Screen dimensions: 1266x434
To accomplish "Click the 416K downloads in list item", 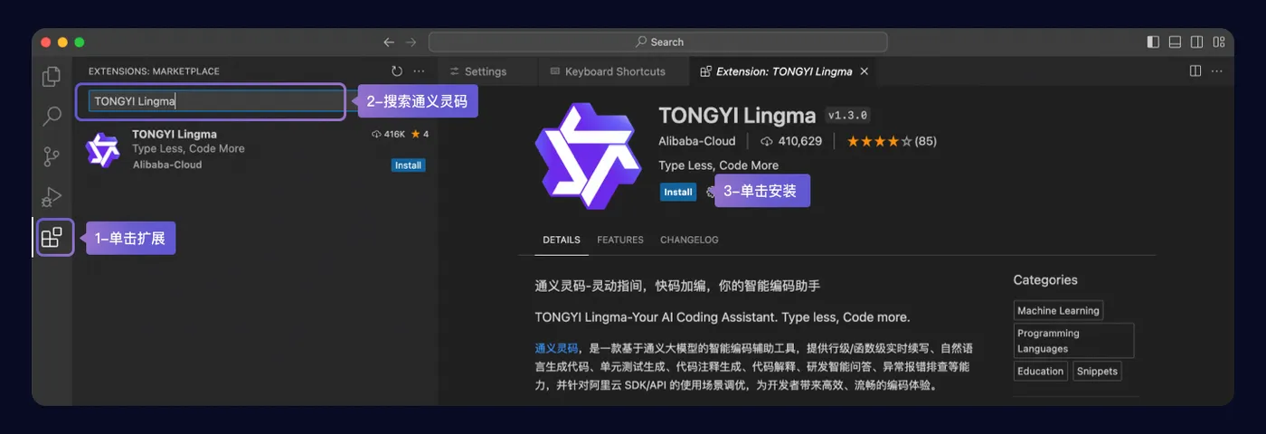I will pos(388,135).
